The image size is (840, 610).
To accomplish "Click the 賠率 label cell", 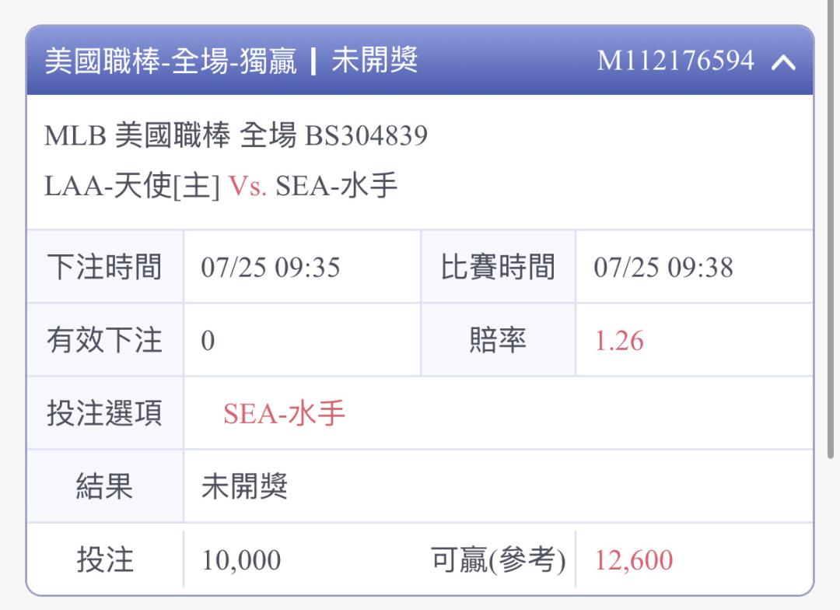I will [x=499, y=340].
